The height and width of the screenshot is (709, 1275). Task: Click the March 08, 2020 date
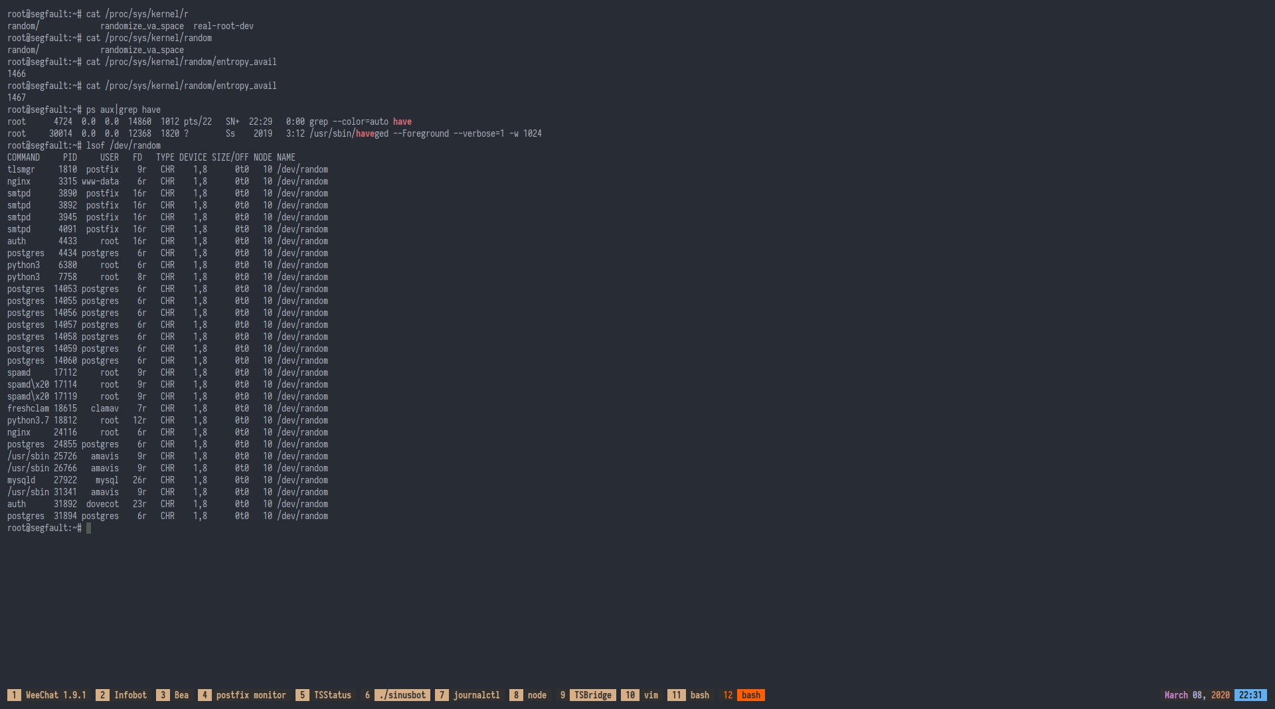coord(1196,695)
